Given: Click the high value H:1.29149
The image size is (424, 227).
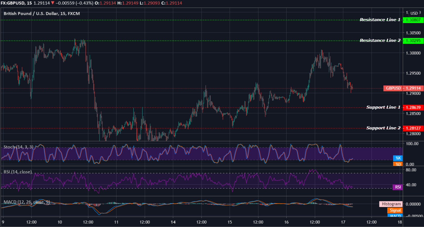Looking at the screenshot, I should pos(128,3).
